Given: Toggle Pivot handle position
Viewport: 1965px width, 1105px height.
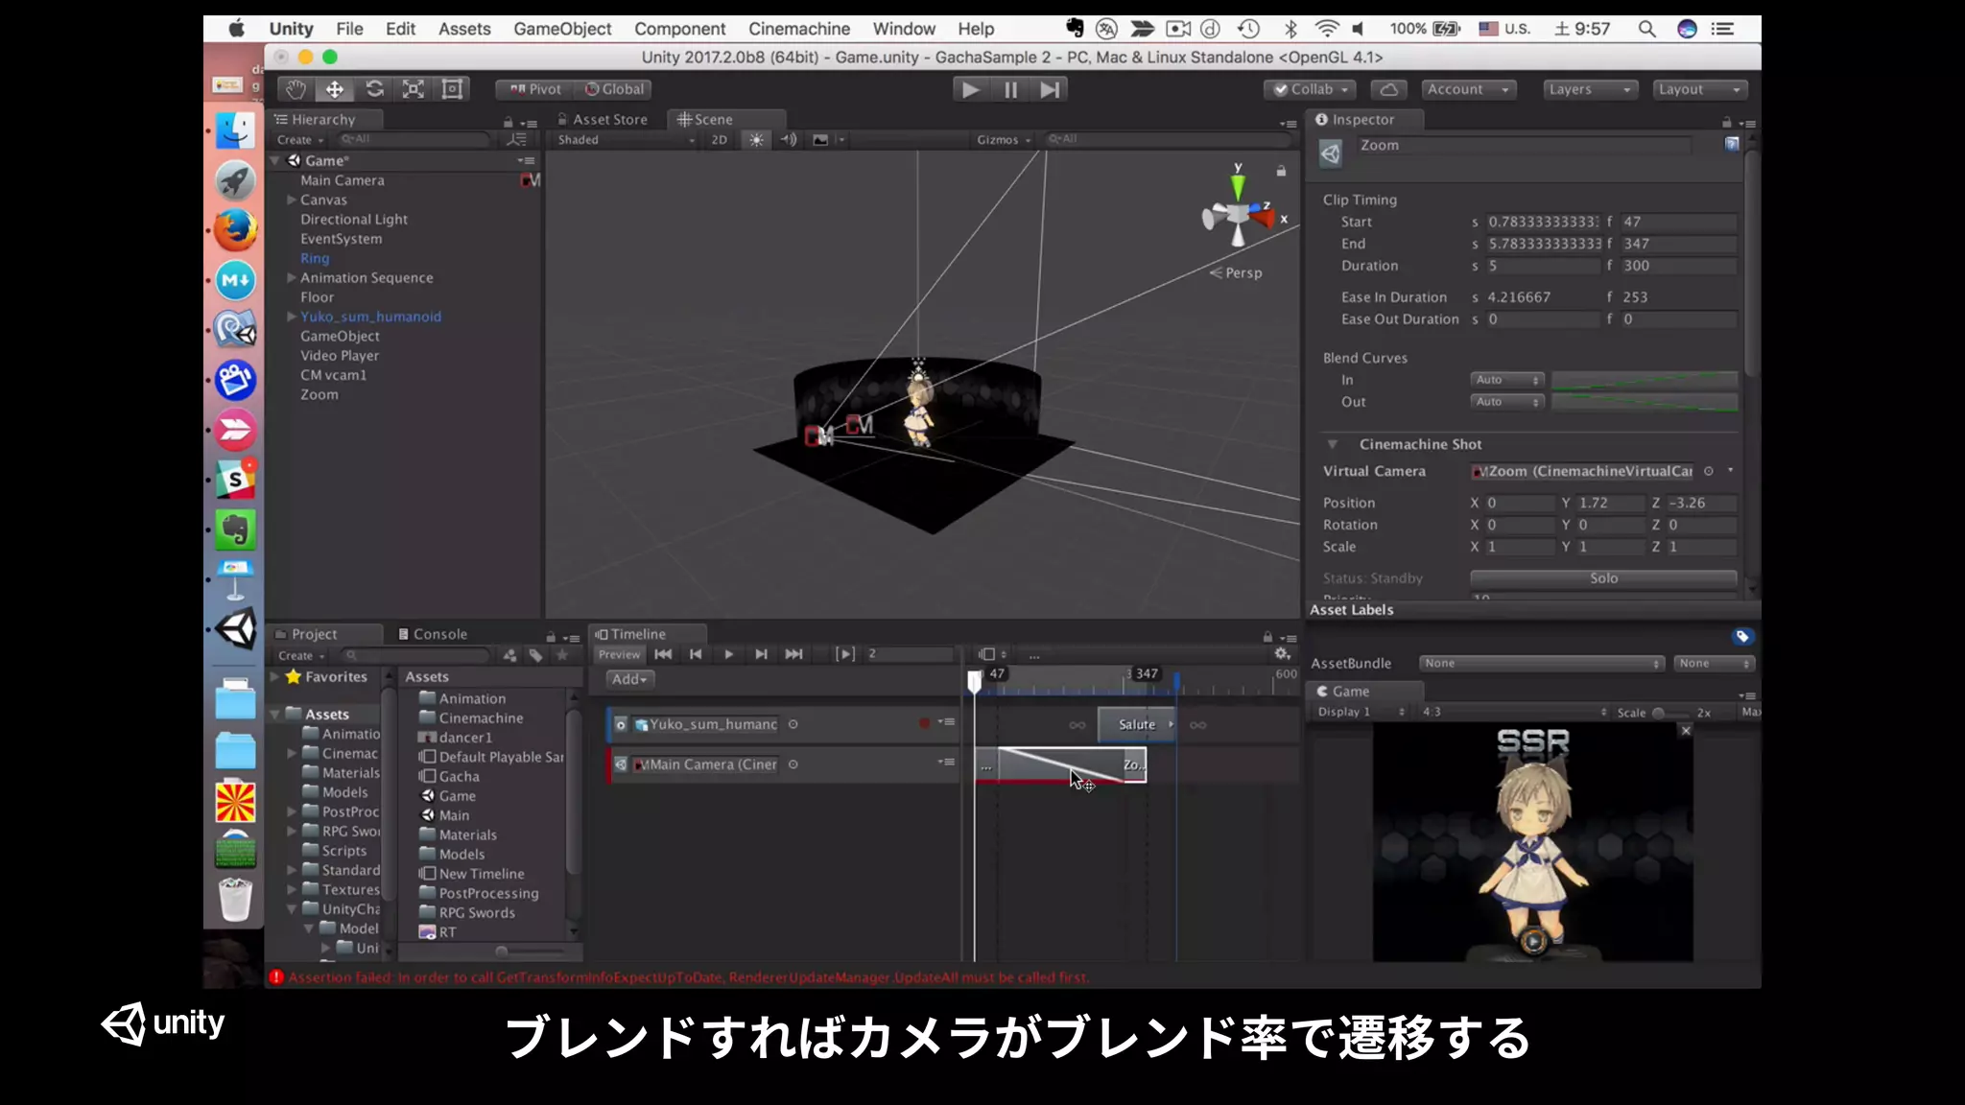Looking at the screenshot, I should (x=535, y=89).
